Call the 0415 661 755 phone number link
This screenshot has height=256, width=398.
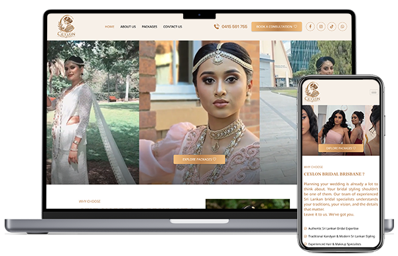(234, 27)
